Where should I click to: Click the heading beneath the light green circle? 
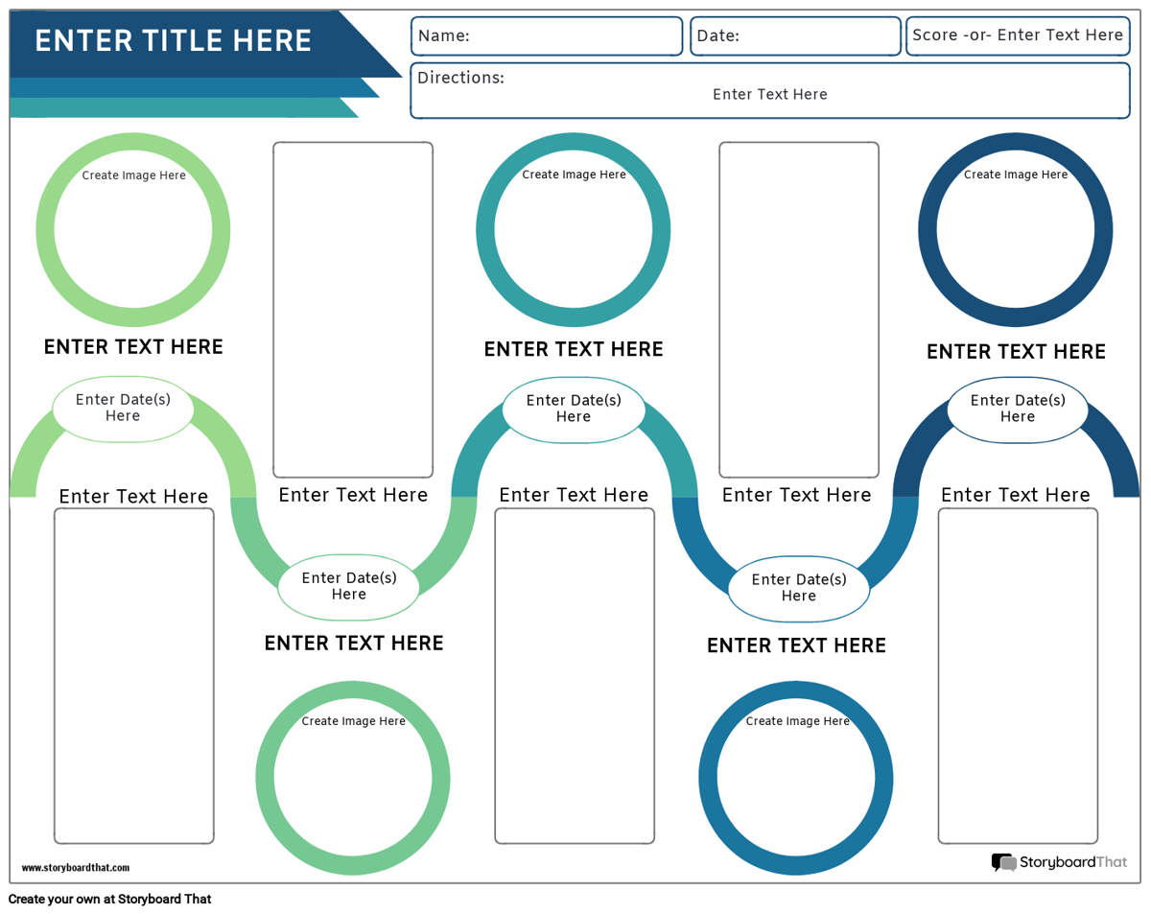tap(133, 347)
